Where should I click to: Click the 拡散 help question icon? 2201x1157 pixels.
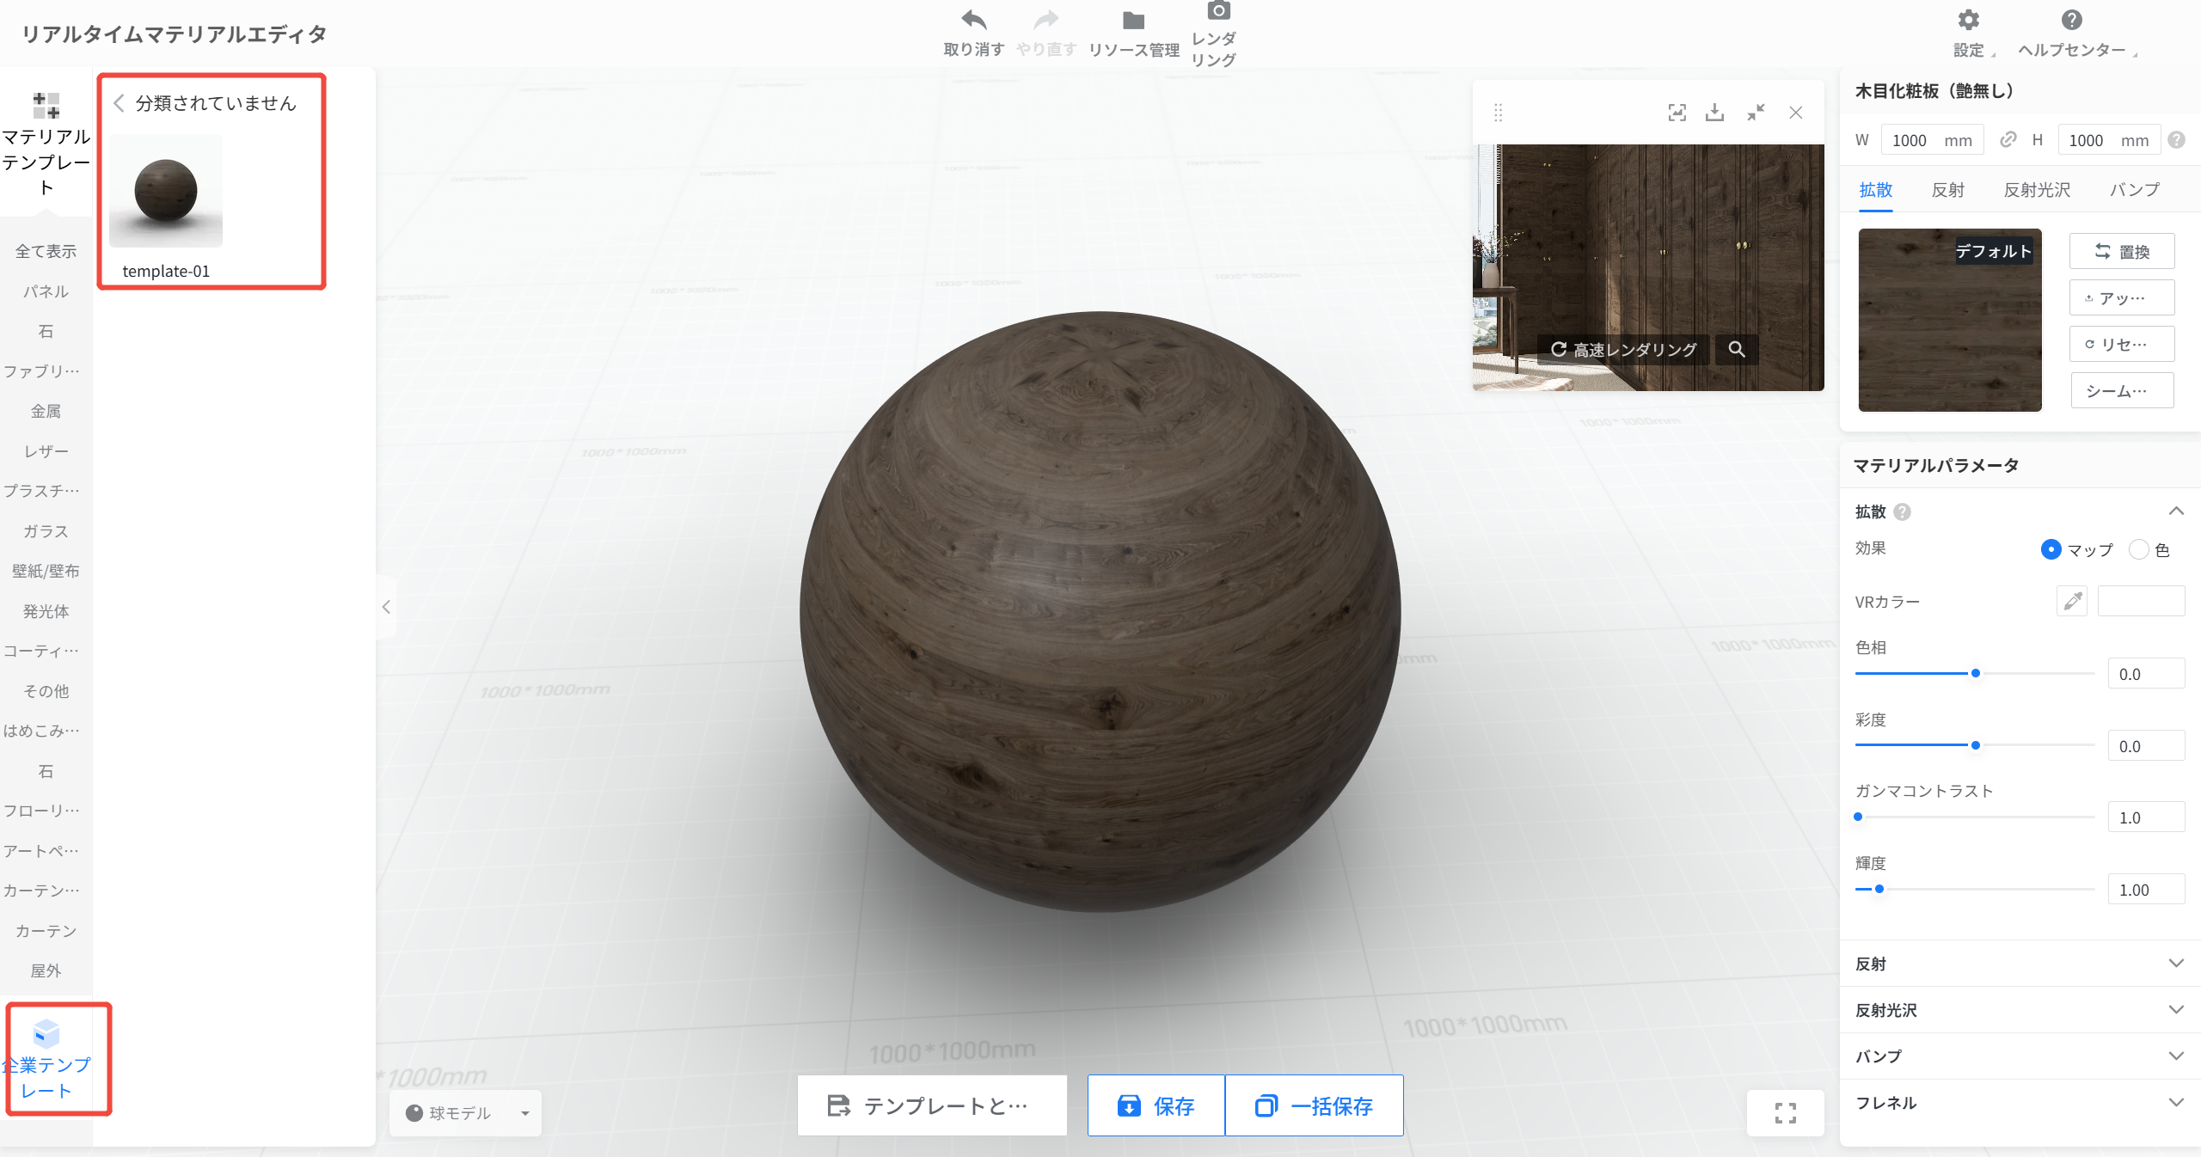click(x=1903, y=512)
